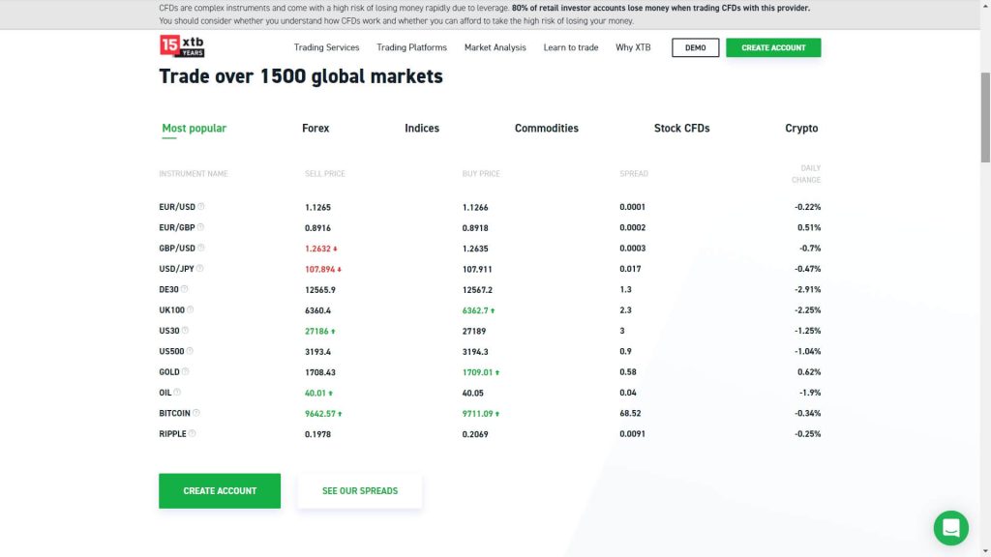Follow the SEE OUR SPREADS link

point(359,490)
